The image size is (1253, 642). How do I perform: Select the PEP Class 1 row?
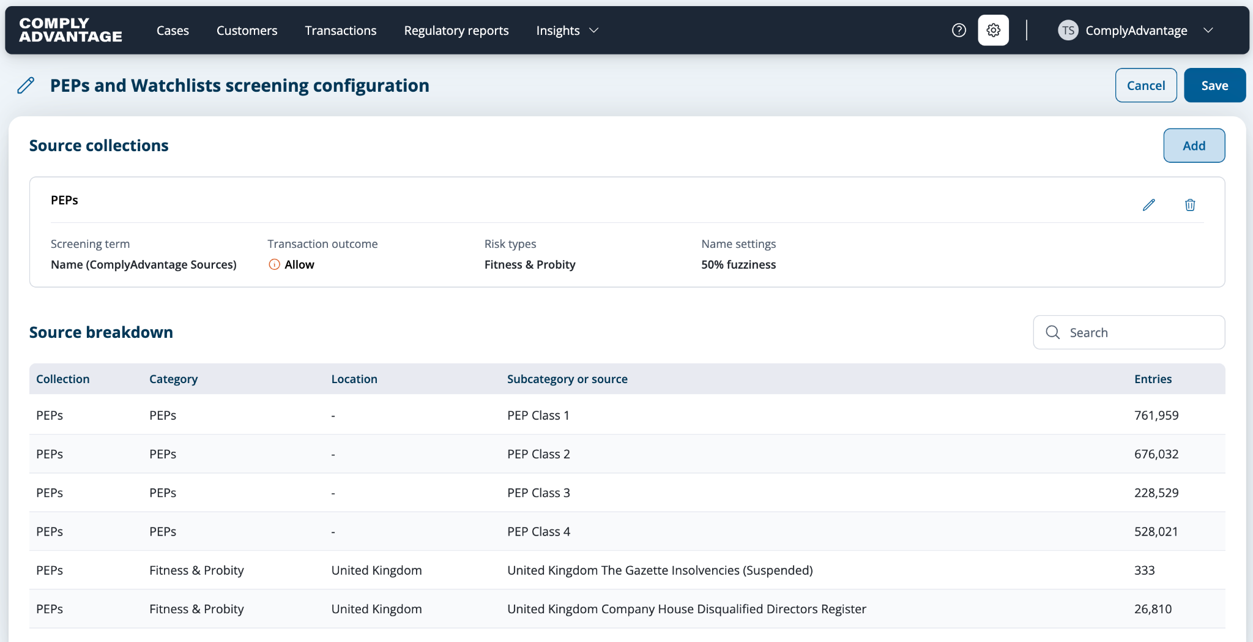point(627,415)
